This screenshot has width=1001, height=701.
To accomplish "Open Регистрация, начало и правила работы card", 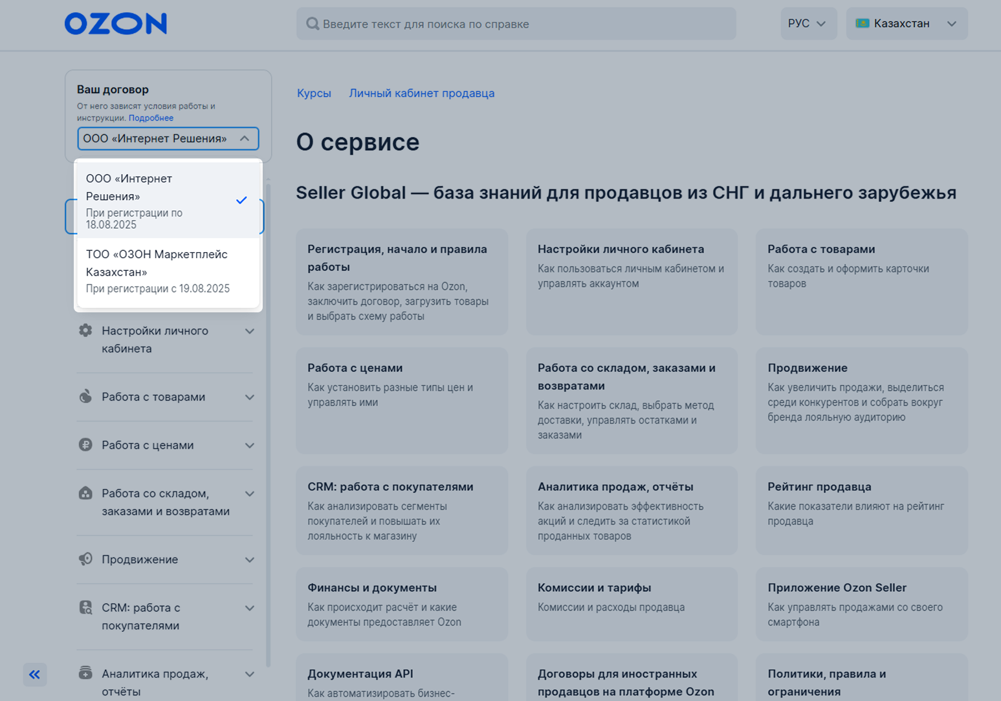I will [x=402, y=281].
